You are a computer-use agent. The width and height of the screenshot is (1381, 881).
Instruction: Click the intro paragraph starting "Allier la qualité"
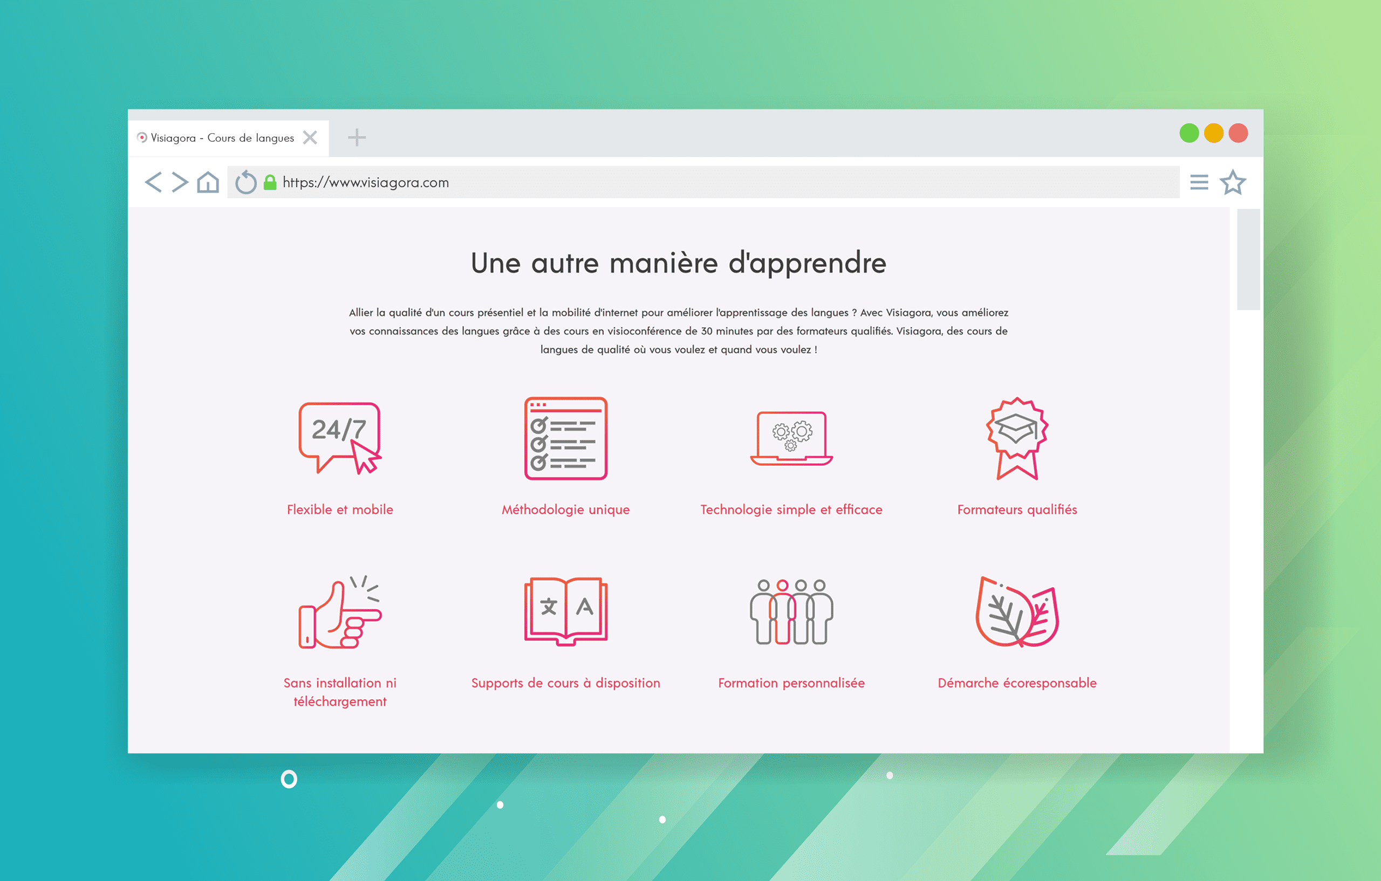679,331
